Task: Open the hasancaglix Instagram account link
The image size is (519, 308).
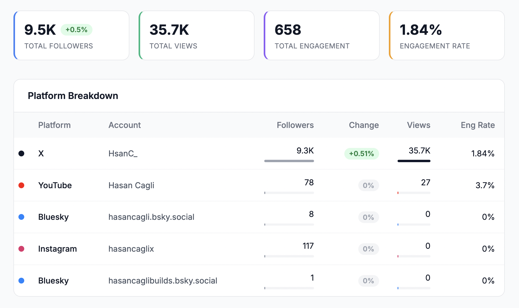Action: (x=131, y=249)
